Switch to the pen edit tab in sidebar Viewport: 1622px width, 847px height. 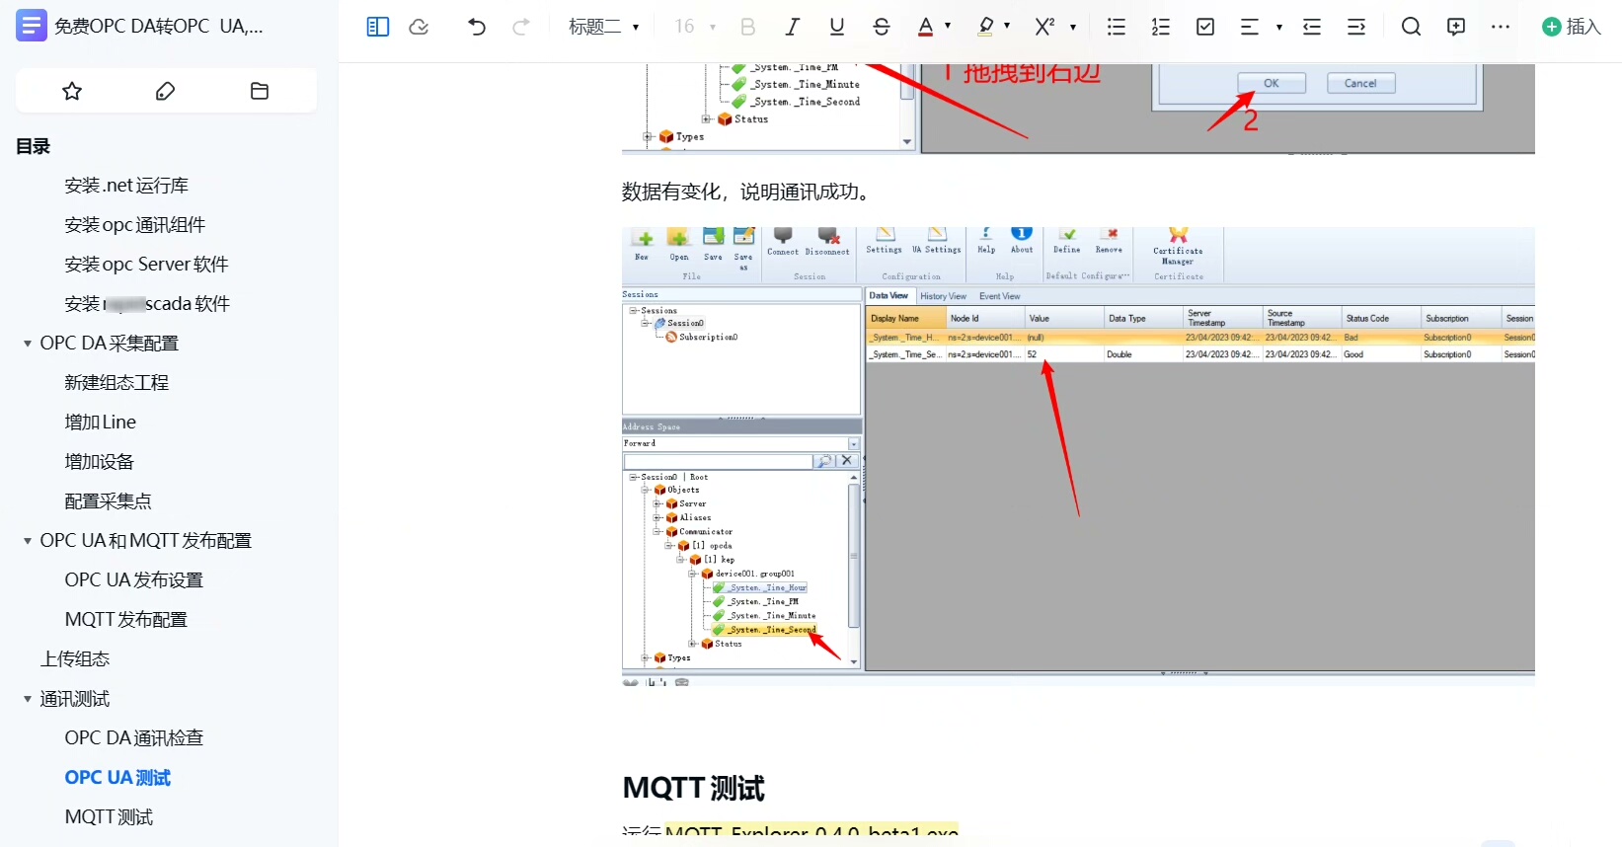tap(166, 91)
